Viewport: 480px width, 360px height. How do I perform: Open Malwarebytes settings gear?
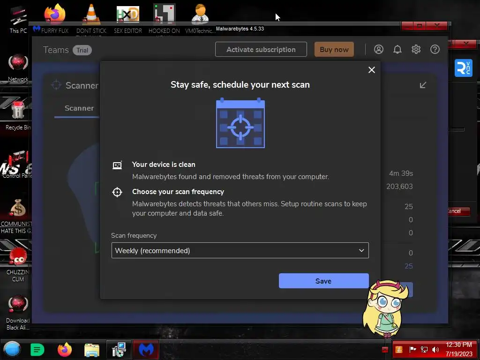pyautogui.click(x=416, y=49)
